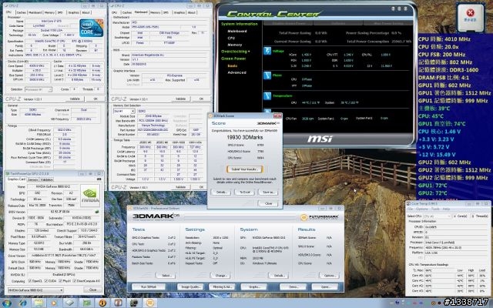Expand Overclocking in Control Center sidebar

(x=236, y=52)
